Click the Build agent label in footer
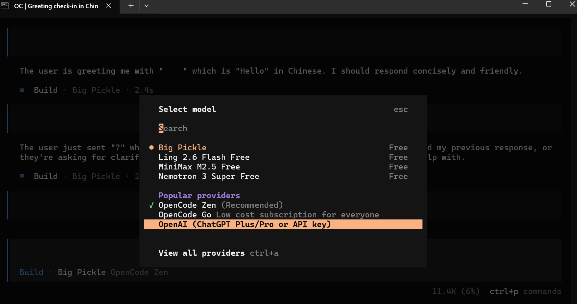The image size is (577, 304). (32, 272)
